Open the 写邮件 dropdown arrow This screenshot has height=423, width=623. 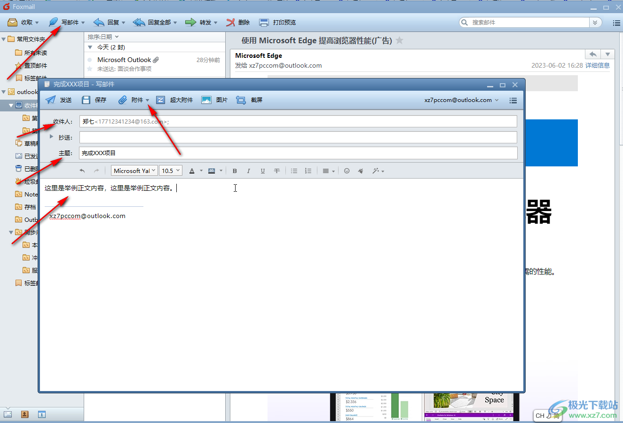tap(83, 23)
